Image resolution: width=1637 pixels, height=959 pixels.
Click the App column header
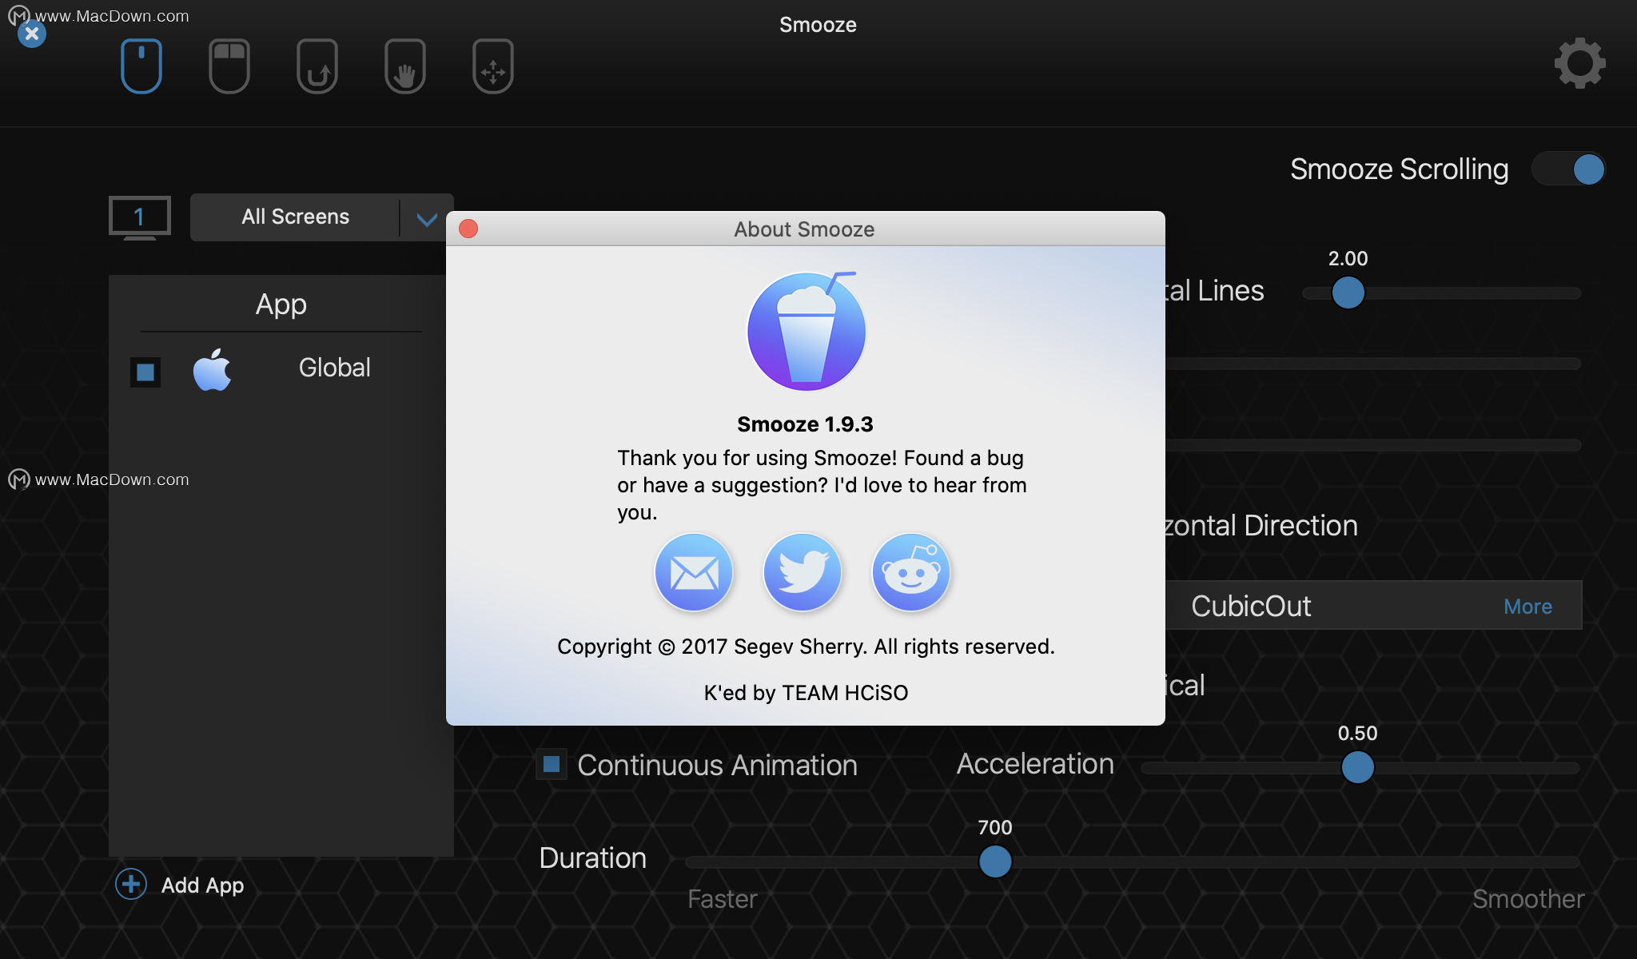pos(281,304)
